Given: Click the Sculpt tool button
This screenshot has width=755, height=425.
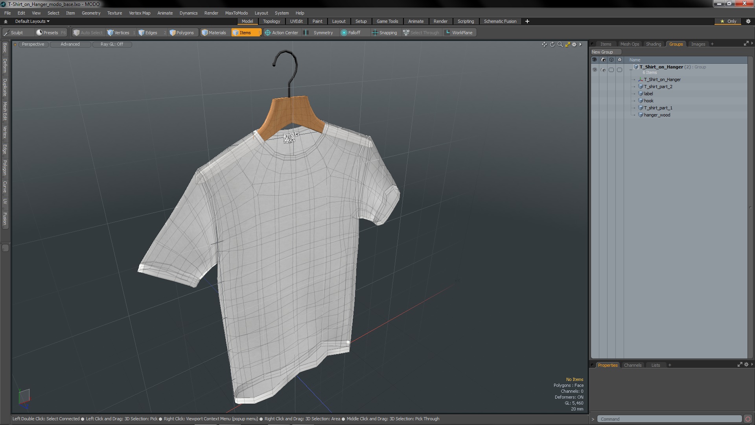Looking at the screenshot, I should (x=13, y=33).
